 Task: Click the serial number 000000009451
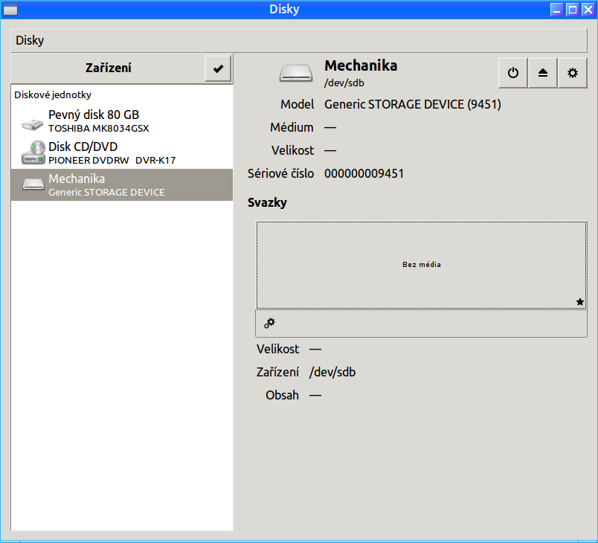[364, 173]
